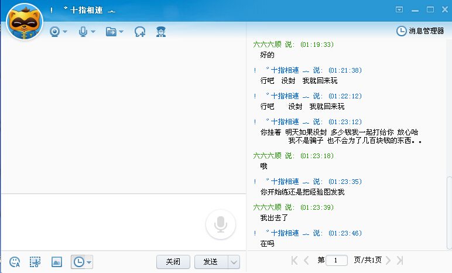This screenshot has height=273, width=452.
Task: Click the screenshot capture icon
Action: point(36,262)
